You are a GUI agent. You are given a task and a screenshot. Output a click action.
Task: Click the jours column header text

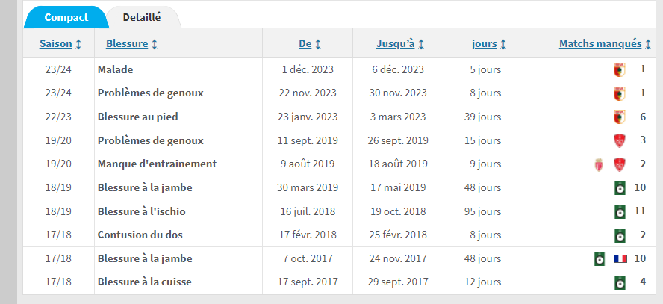(x=484, y=44)
